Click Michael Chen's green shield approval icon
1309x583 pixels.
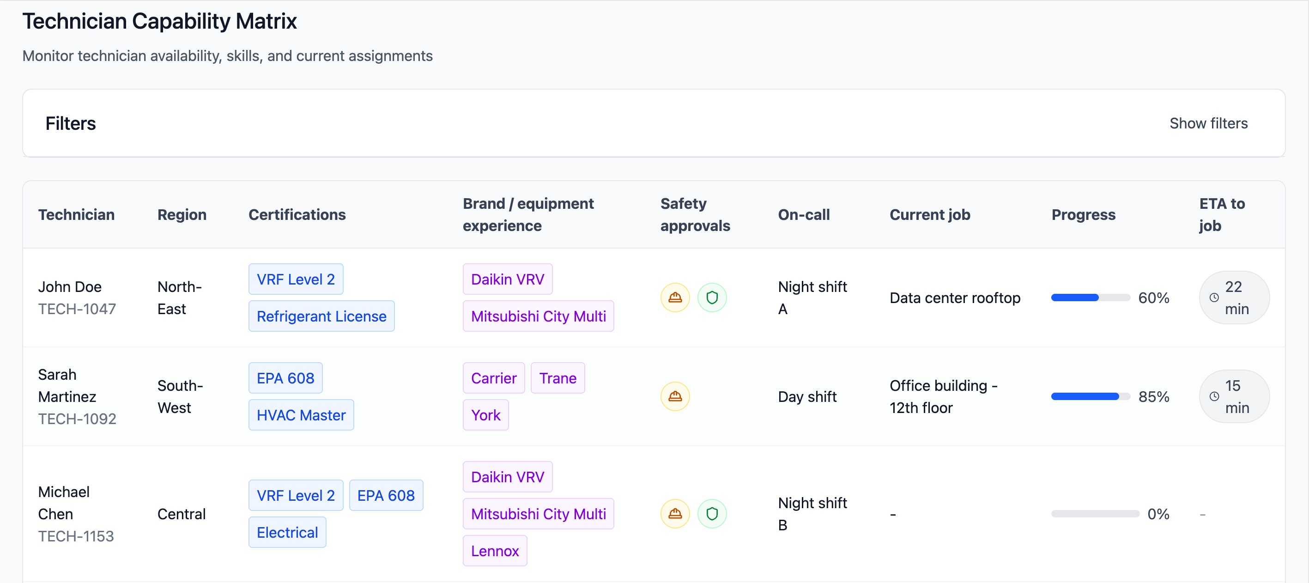click(x=712, y=514)
